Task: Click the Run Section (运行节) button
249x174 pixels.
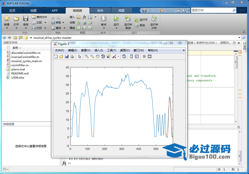Action: 141,20
